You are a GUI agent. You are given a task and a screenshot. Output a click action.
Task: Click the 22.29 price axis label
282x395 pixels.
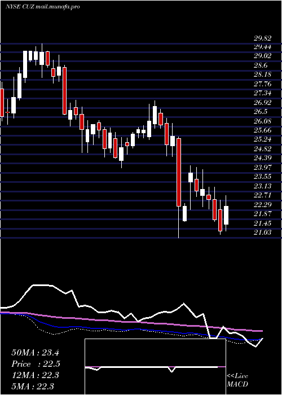[263, 204]
